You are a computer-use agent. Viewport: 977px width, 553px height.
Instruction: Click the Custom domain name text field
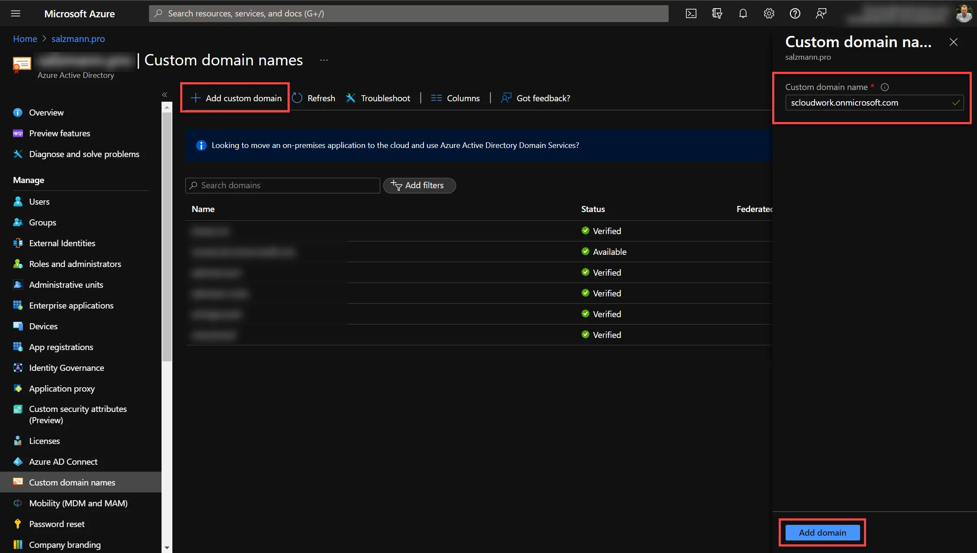point(874,103)
